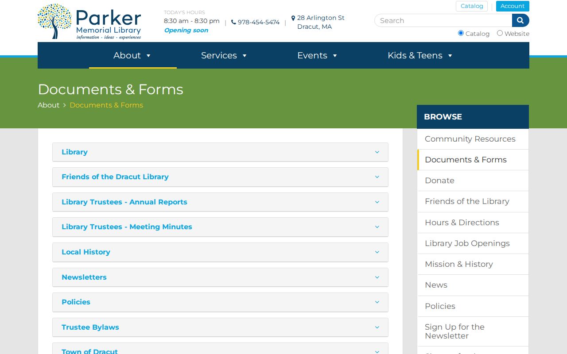This screenshot has width=567, height=354.
Task: Click the Account button
Action: [513, 6]
